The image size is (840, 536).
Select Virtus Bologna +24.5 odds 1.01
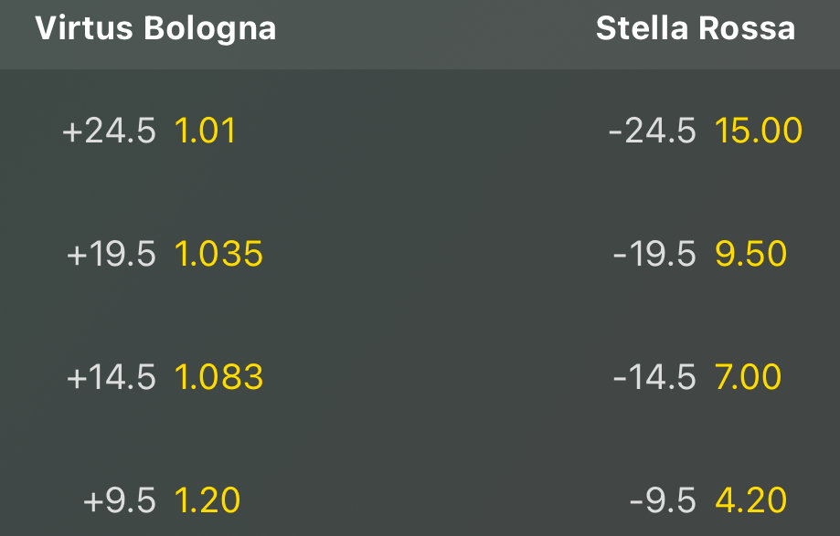click(x=205, y=131)
